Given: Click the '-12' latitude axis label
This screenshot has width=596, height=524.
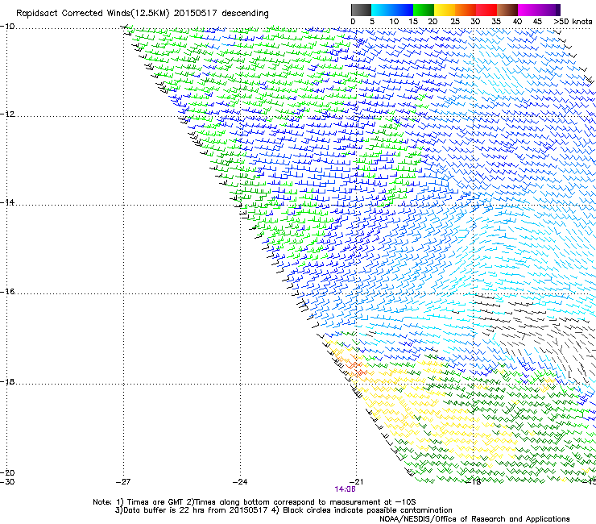Looking at the screenshot, I should [7, 114].
